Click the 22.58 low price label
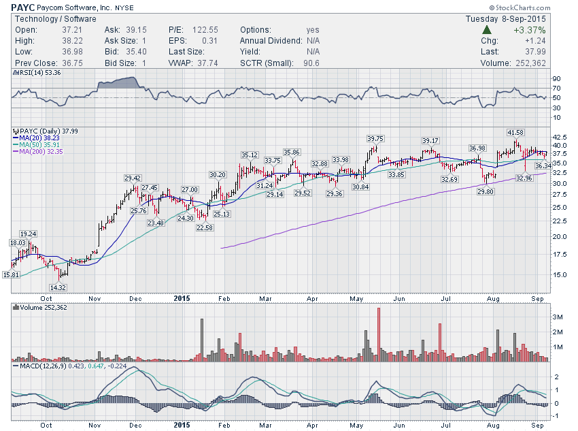The height and width of the screenshot is (431, 578). pos(205,227)
